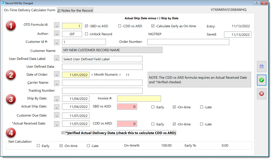Check Early in CDD vs ARD row
Viewport: 272px width, 160px height.
(153, 124)
